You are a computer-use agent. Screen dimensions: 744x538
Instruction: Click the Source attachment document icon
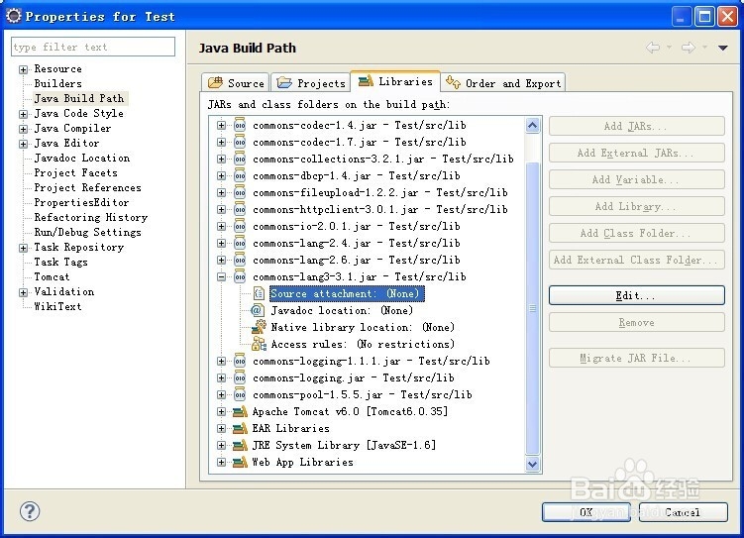click(x=259, y=293)
